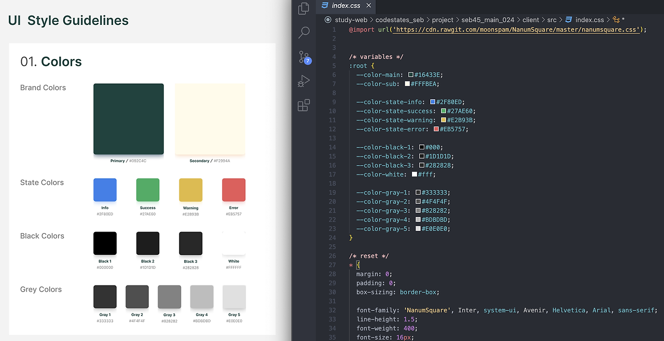Click the box-sizing: border-box declaration
Screen dimensions: 664x341
398,292
